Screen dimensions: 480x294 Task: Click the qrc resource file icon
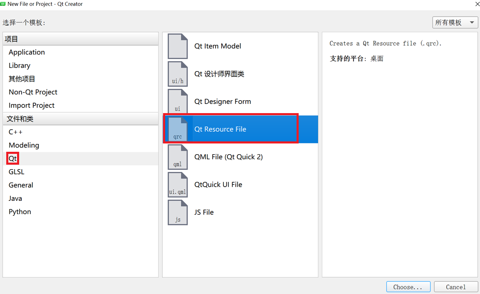[x=178, y=129]
